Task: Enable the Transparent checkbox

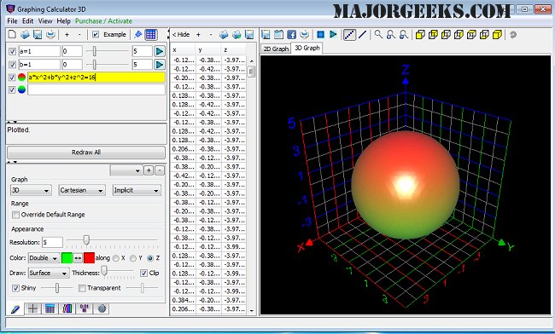Action: [82, 288]
